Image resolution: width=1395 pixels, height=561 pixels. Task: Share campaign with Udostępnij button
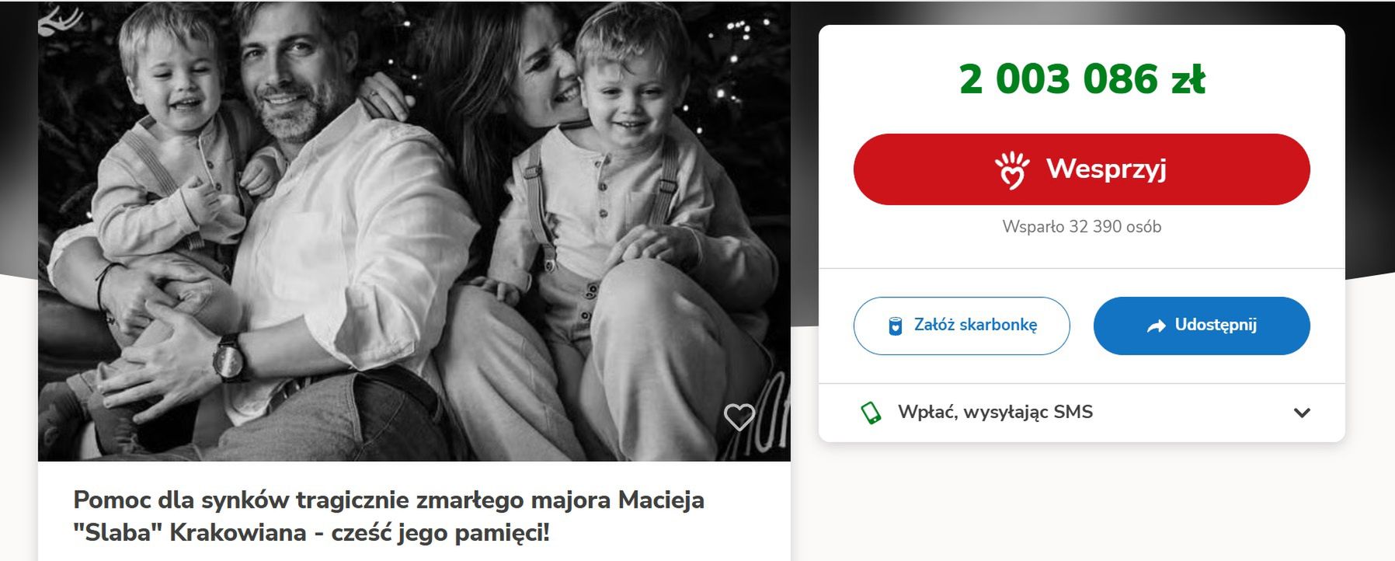(x=1201, y=326)
